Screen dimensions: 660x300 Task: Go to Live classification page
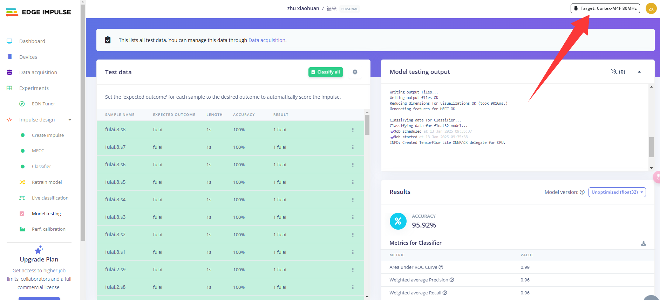(50, 198)
